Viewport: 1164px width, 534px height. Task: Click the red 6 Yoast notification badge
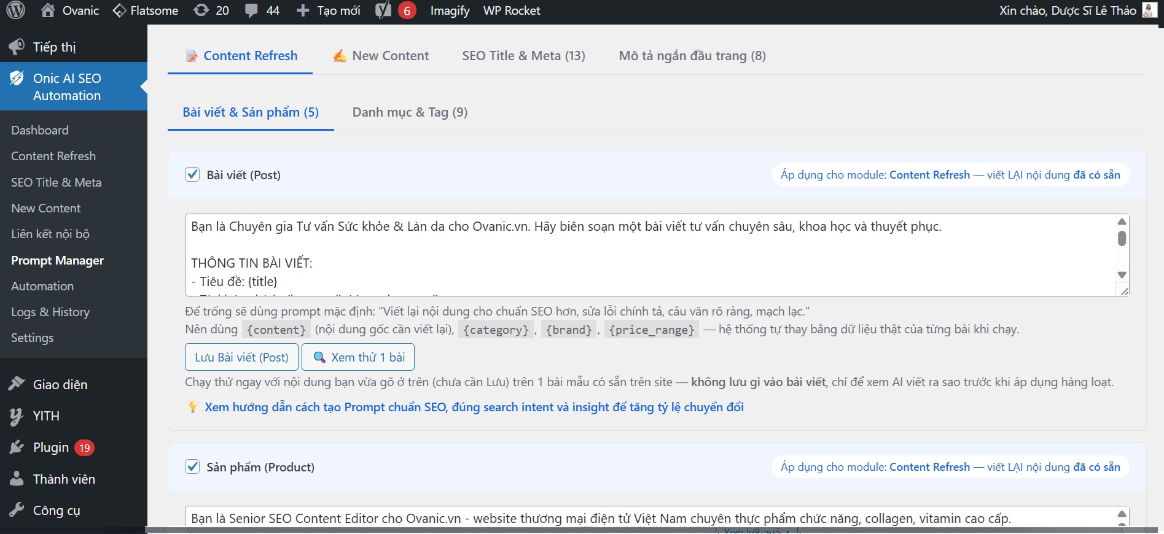click(407, 10)
